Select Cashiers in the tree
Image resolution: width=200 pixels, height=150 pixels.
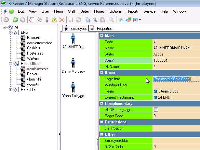[33, 48]
